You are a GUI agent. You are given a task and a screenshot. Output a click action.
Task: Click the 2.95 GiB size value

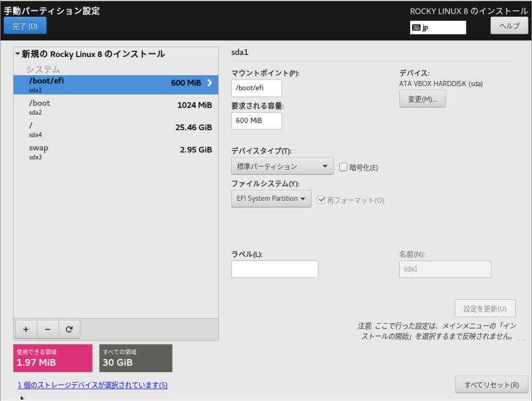[196, 150]
